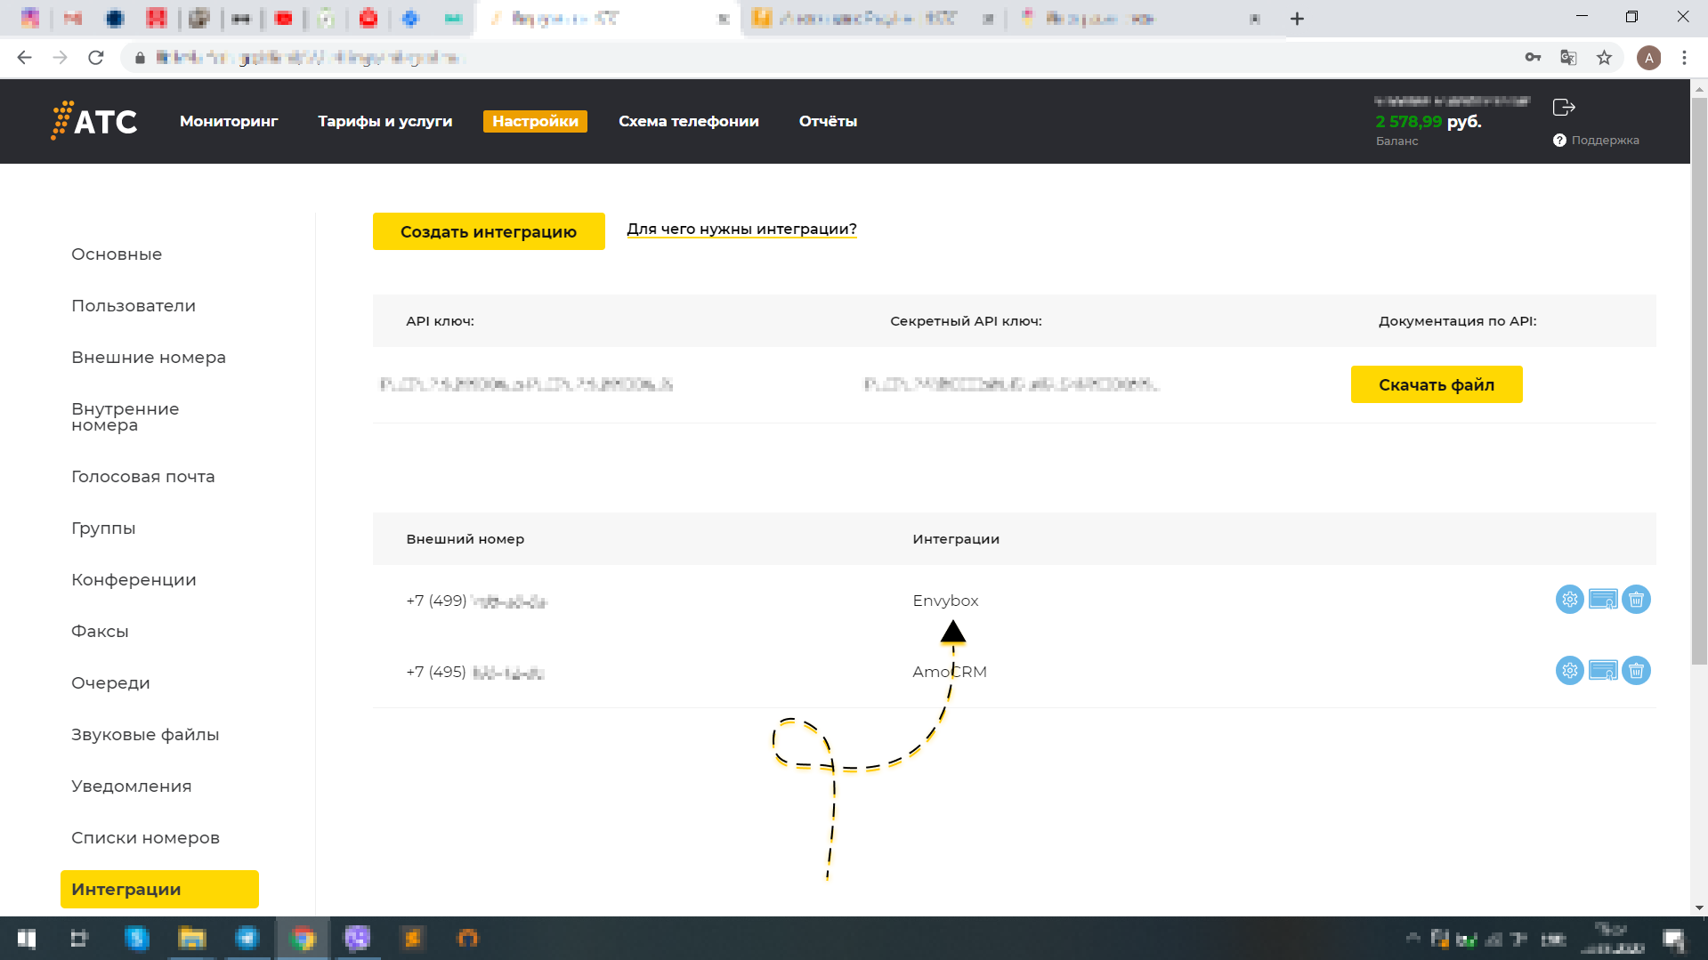This screenshot has width=1708, height=960.
Task: Download API documentation via Скачать файл
Action: [x=1437, y=384]
